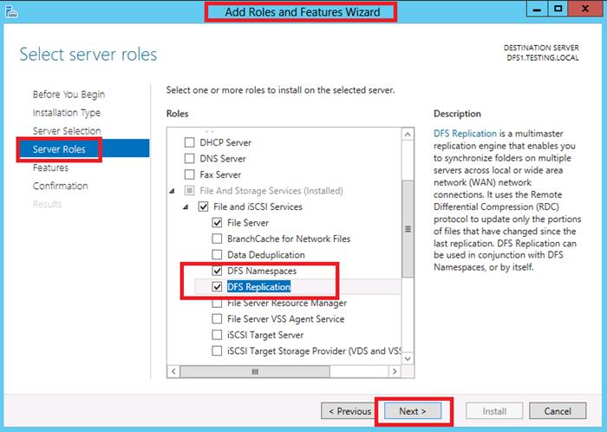
Task: Uncheck the File Server checkbox
Action: (x=217, y=223)
